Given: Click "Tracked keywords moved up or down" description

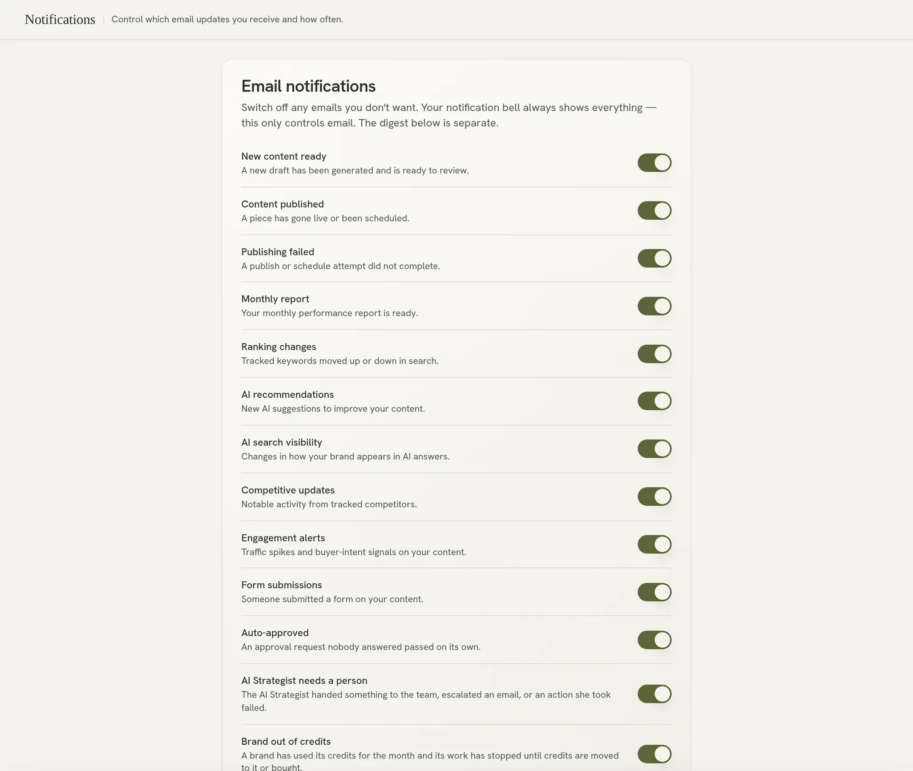Looking at the screenshot, I should pyautogui.click(x=340, y=361).
